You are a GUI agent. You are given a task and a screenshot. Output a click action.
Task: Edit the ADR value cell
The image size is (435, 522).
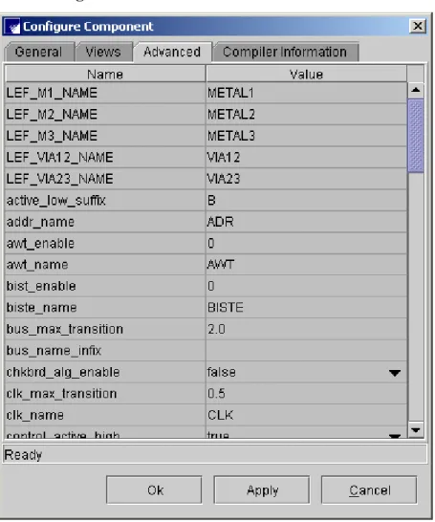click(x=306, y=222)
